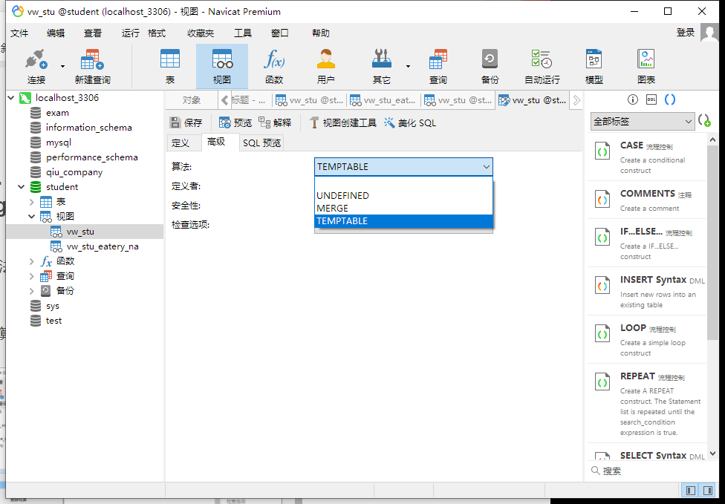
Task: Open the Query (查询) toolbar icon
Action: 438,67
